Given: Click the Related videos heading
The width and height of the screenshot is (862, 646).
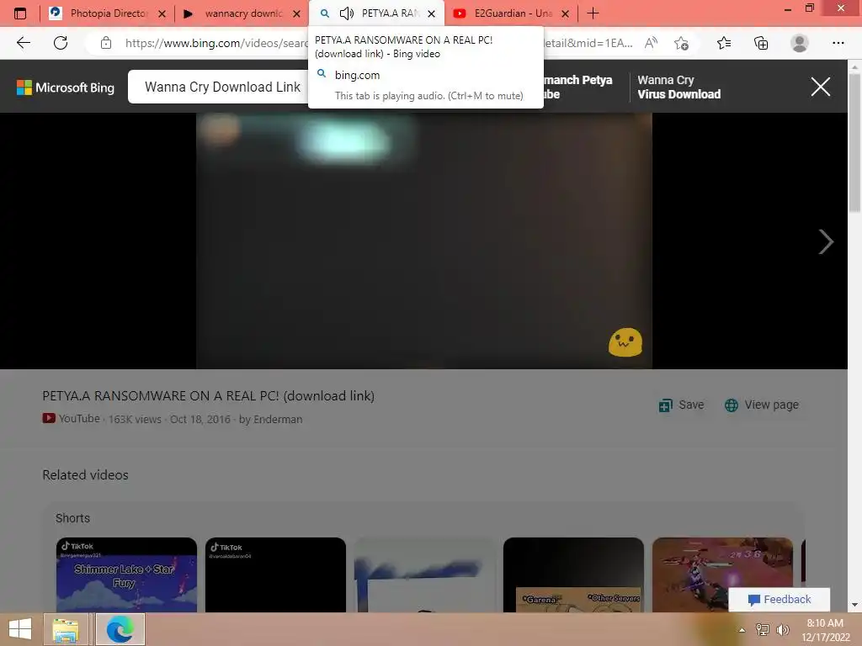Looking at the screenshot, I should pos(85,474).
